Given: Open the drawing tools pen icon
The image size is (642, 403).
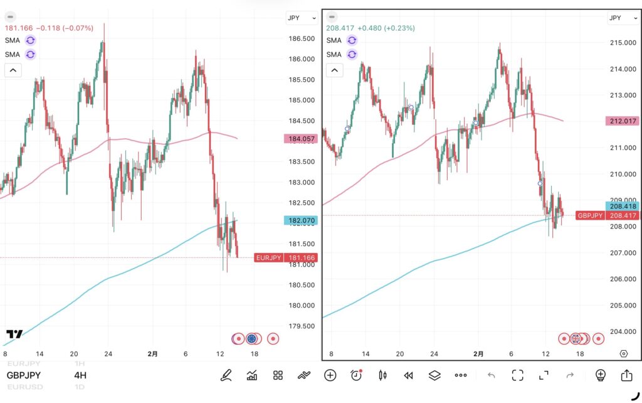Looking at the screenshot, I should (226, 375).
